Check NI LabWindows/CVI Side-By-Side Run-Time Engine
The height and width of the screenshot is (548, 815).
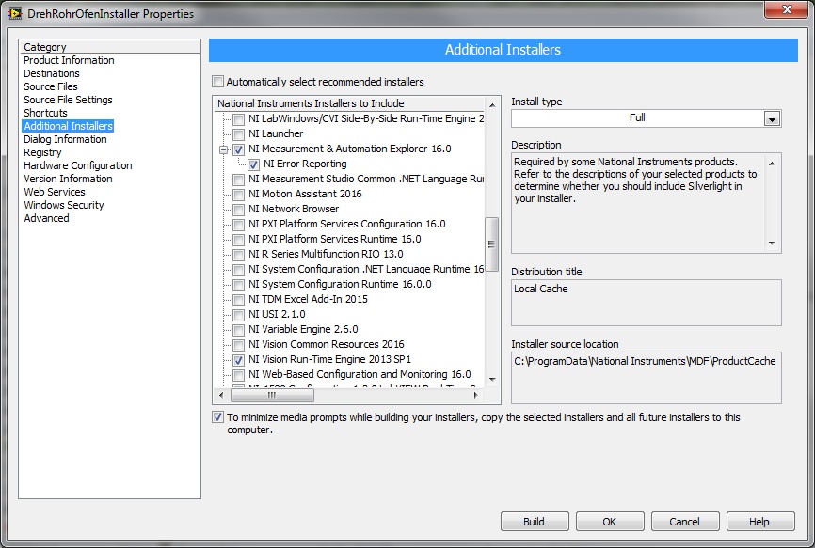(x=239, y=119)
